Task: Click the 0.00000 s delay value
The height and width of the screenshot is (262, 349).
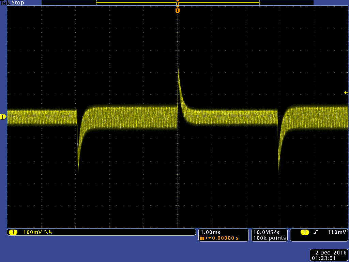Action: [225, 238]
